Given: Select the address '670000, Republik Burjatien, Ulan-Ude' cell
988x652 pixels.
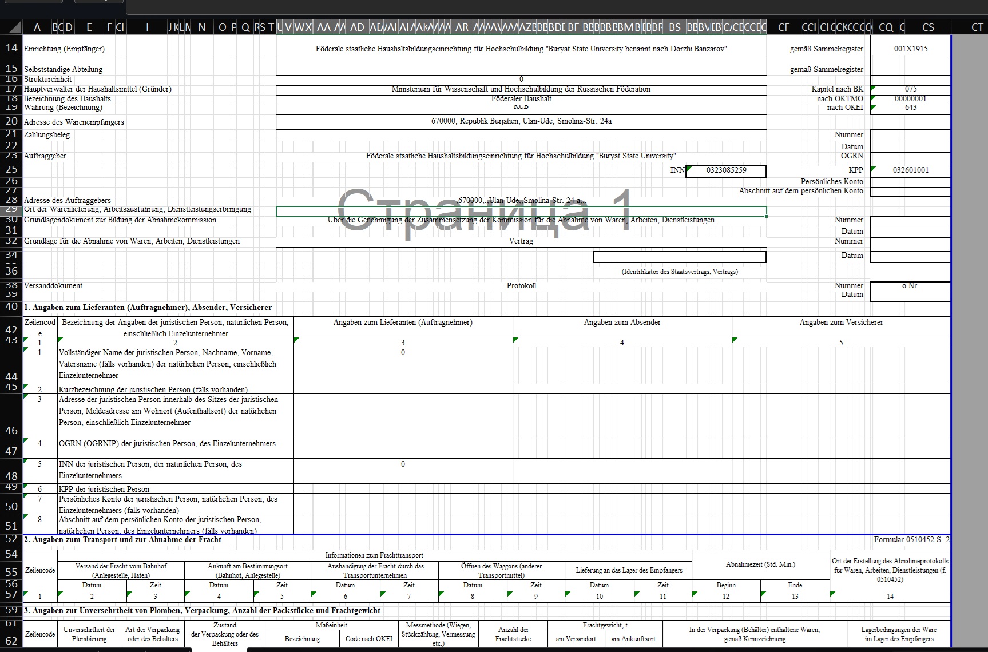Looking at the screenshot, I should point(521,121).
